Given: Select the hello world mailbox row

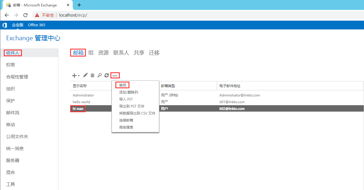Looking at the screenshot, I should pyautogui.click(x=217, y=102).
